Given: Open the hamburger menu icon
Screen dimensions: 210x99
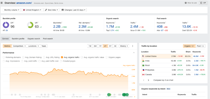Looking at the screenshot, I should tap(2, 3).
